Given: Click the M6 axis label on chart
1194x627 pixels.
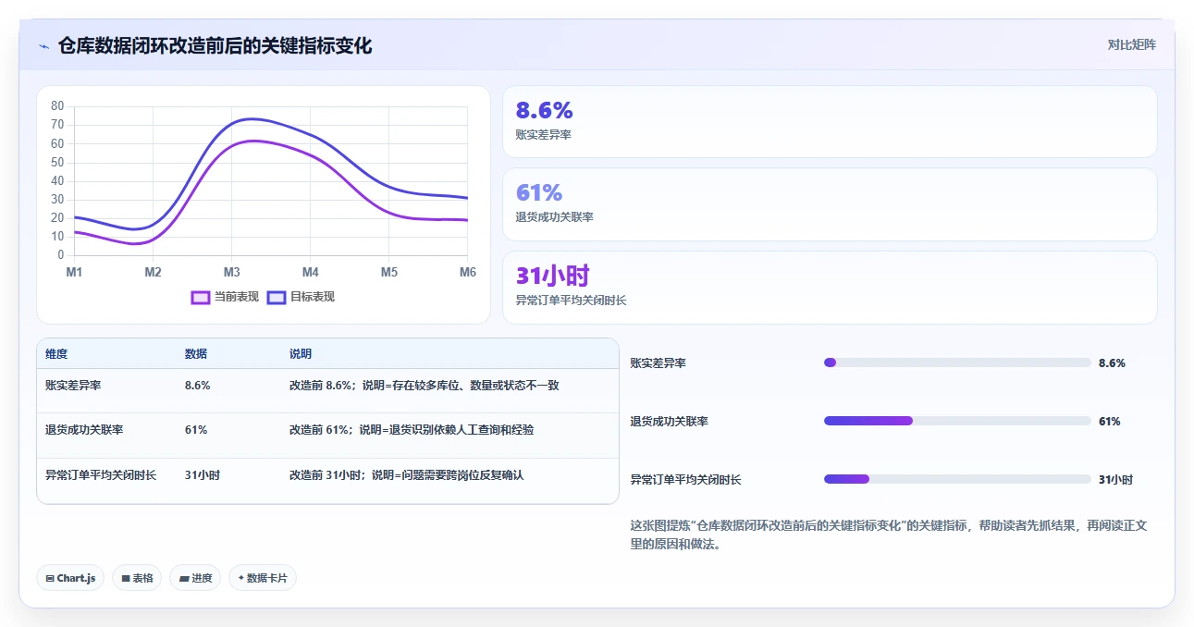Looking at the screenshot, I should tap(468, 272).
